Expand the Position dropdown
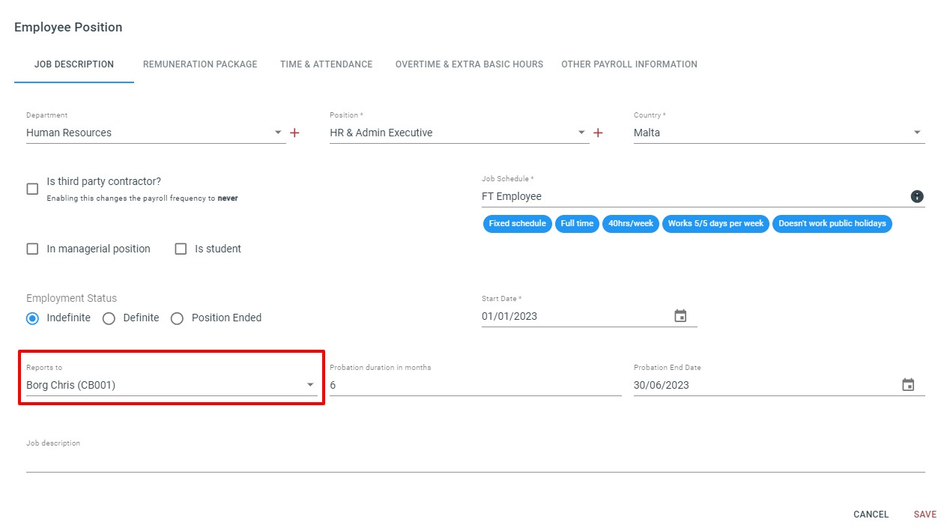Viewport: 950px width, 531px height. 459,133
